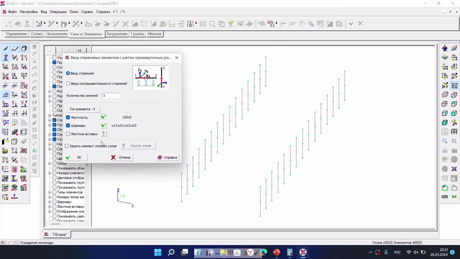Toggle the pencil bar-display filter icon
The width and height of the screenshot is (460, 259).
5,48
